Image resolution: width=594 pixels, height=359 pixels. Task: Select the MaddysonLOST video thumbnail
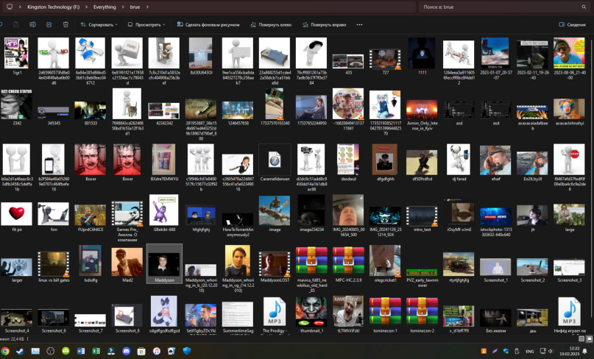275,266
